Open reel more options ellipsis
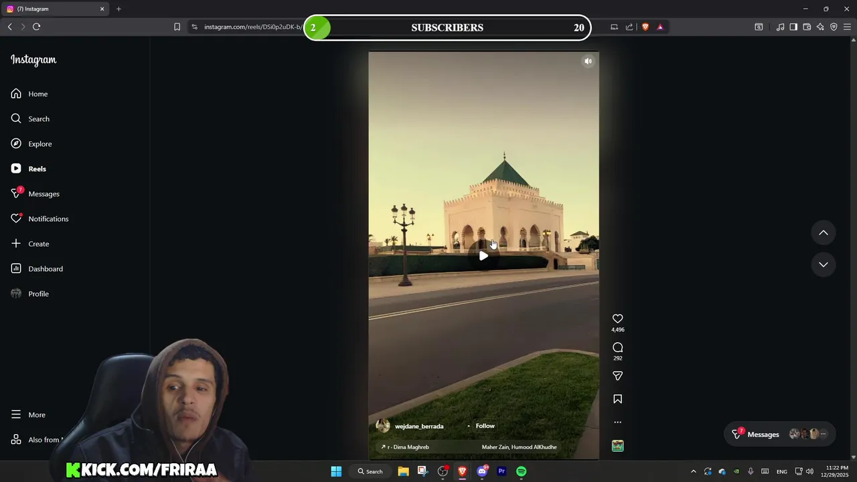The width and height of the screenshot is (857, 482). pos(617,422)
